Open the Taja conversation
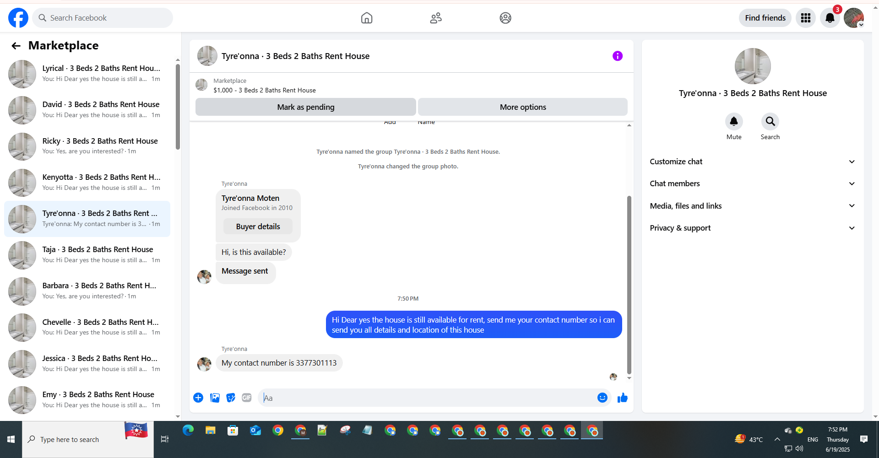The height and width of the screenshot is (458, 879). 87,255
